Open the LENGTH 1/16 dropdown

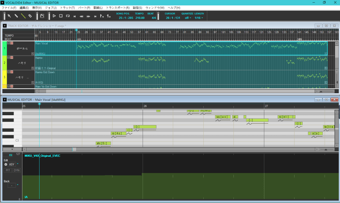click(x=199, y=18)
